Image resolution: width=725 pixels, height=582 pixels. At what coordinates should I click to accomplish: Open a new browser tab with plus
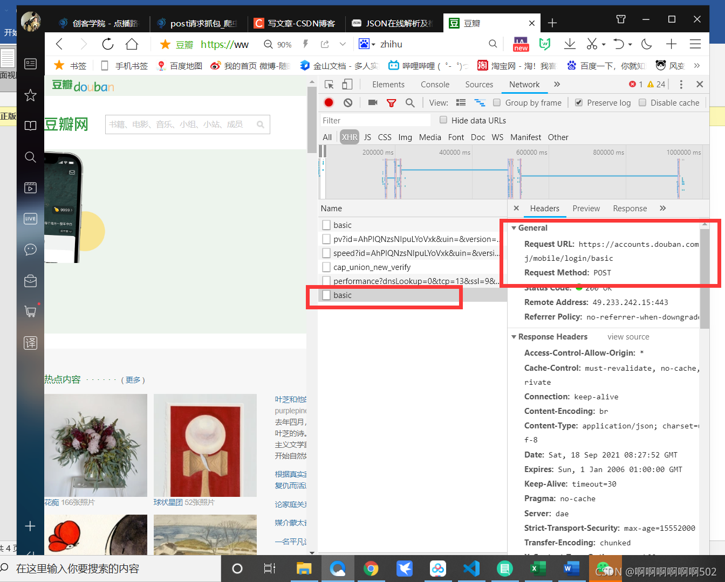point(552,23)
